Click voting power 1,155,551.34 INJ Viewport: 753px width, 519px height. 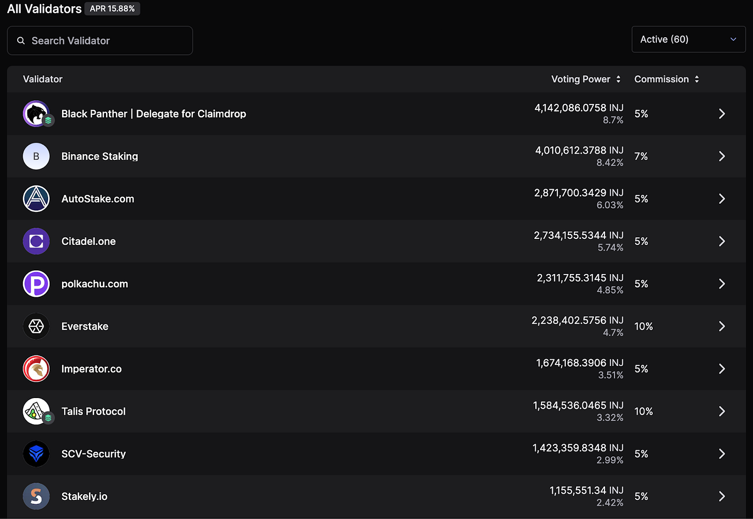click(586, 490)
